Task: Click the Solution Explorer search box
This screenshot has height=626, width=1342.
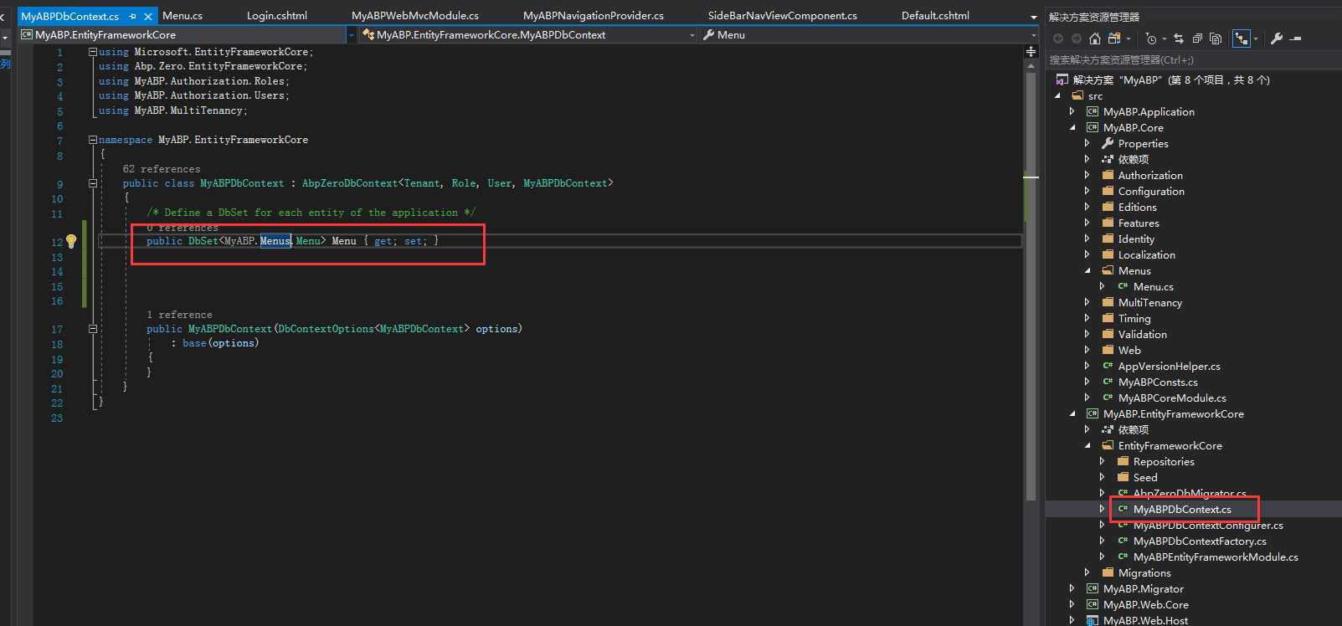Action: tap(1192, 59)
